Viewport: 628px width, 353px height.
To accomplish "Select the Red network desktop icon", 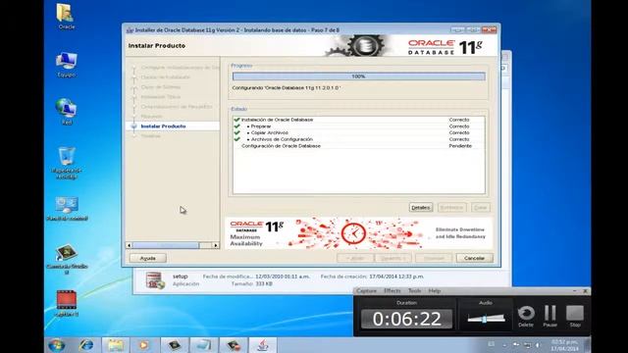I will click(66, 111).
